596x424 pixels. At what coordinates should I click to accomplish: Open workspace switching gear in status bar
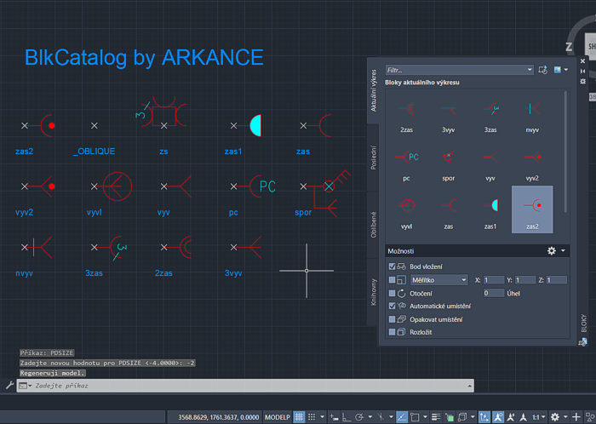555,417
